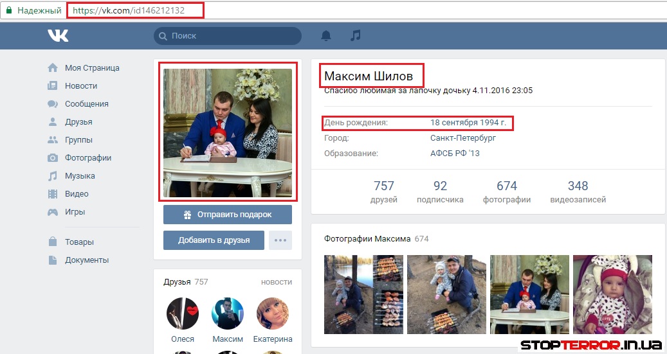Open the 92 подписчика counter
Image resolution: width=667 pixels, height=354 pixels.
pyautogui.click(x=440, y=191)
